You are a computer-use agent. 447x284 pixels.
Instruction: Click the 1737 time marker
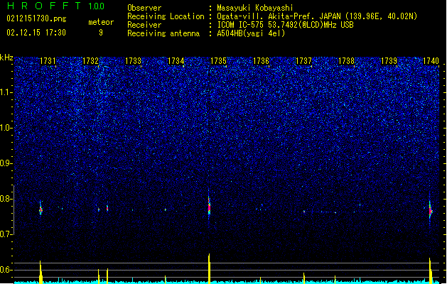coord(304,61)
